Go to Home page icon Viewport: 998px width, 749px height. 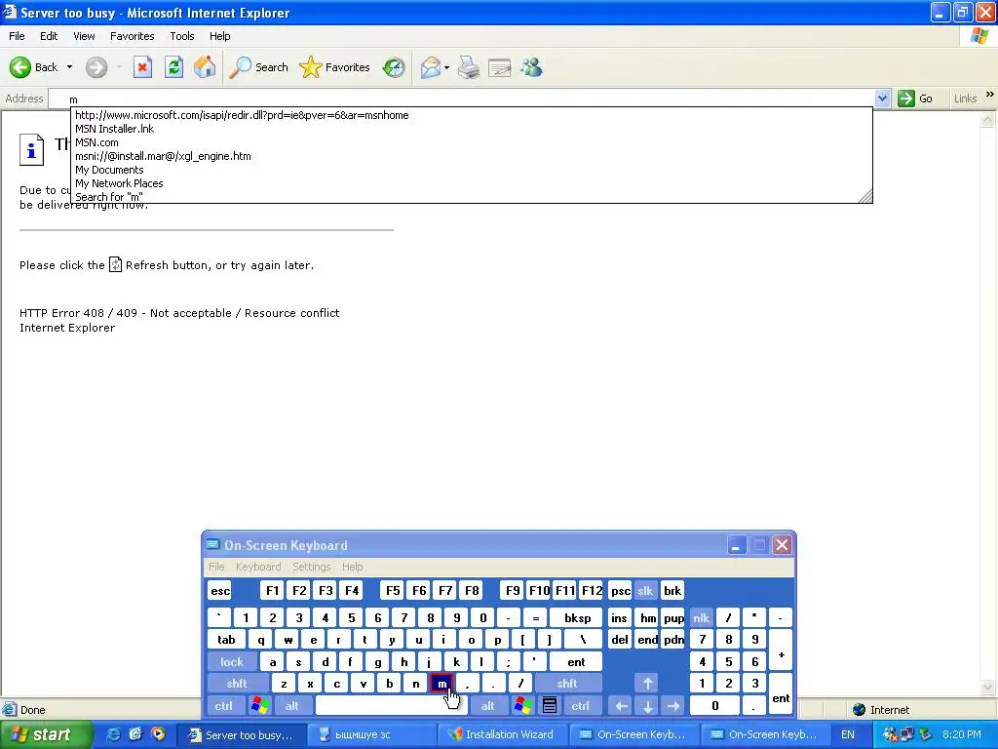(205, 67)
